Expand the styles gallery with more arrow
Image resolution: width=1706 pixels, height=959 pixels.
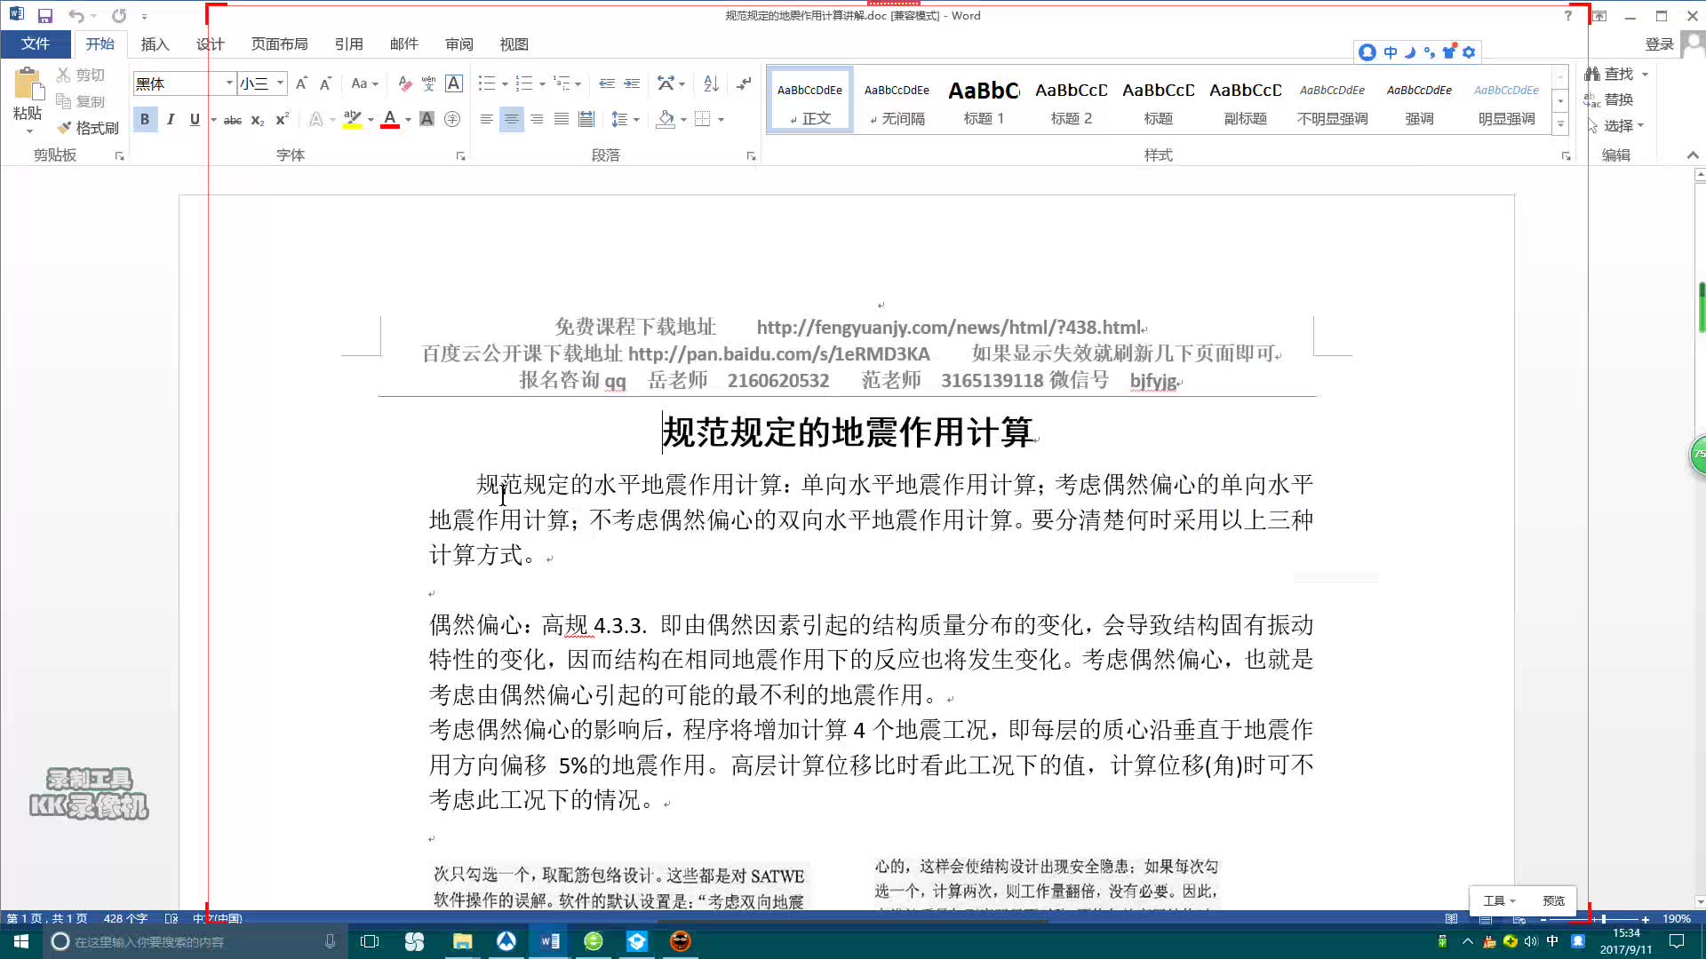[x=1560, y=123]
